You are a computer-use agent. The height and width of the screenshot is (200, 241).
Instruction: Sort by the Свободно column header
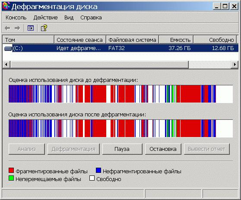coord(215,40)
